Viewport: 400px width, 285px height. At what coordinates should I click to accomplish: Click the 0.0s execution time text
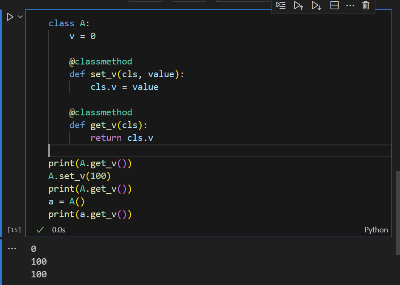[x=59, y=230]
